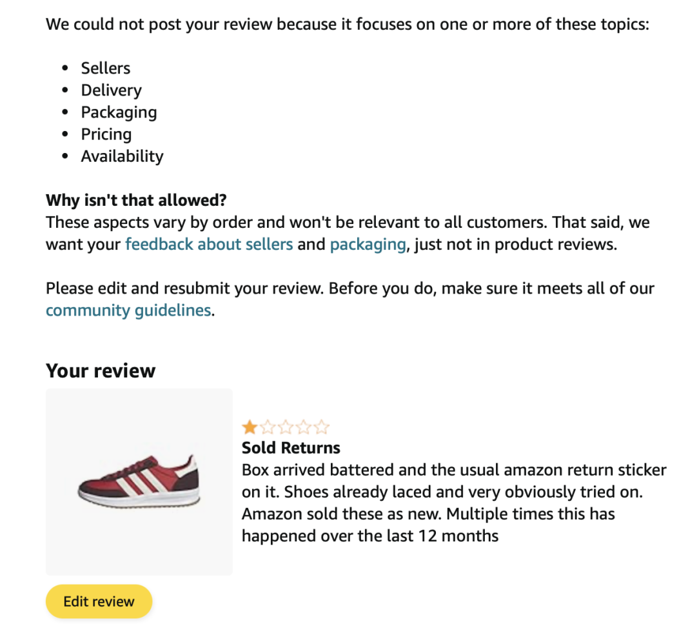Open the 'feedback about sellers' link
Viewport: 699px width, 624px height.
point(209,245)
